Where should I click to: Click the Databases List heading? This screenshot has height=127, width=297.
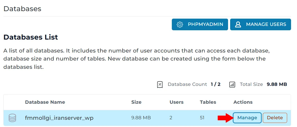[x=31, y=37]
